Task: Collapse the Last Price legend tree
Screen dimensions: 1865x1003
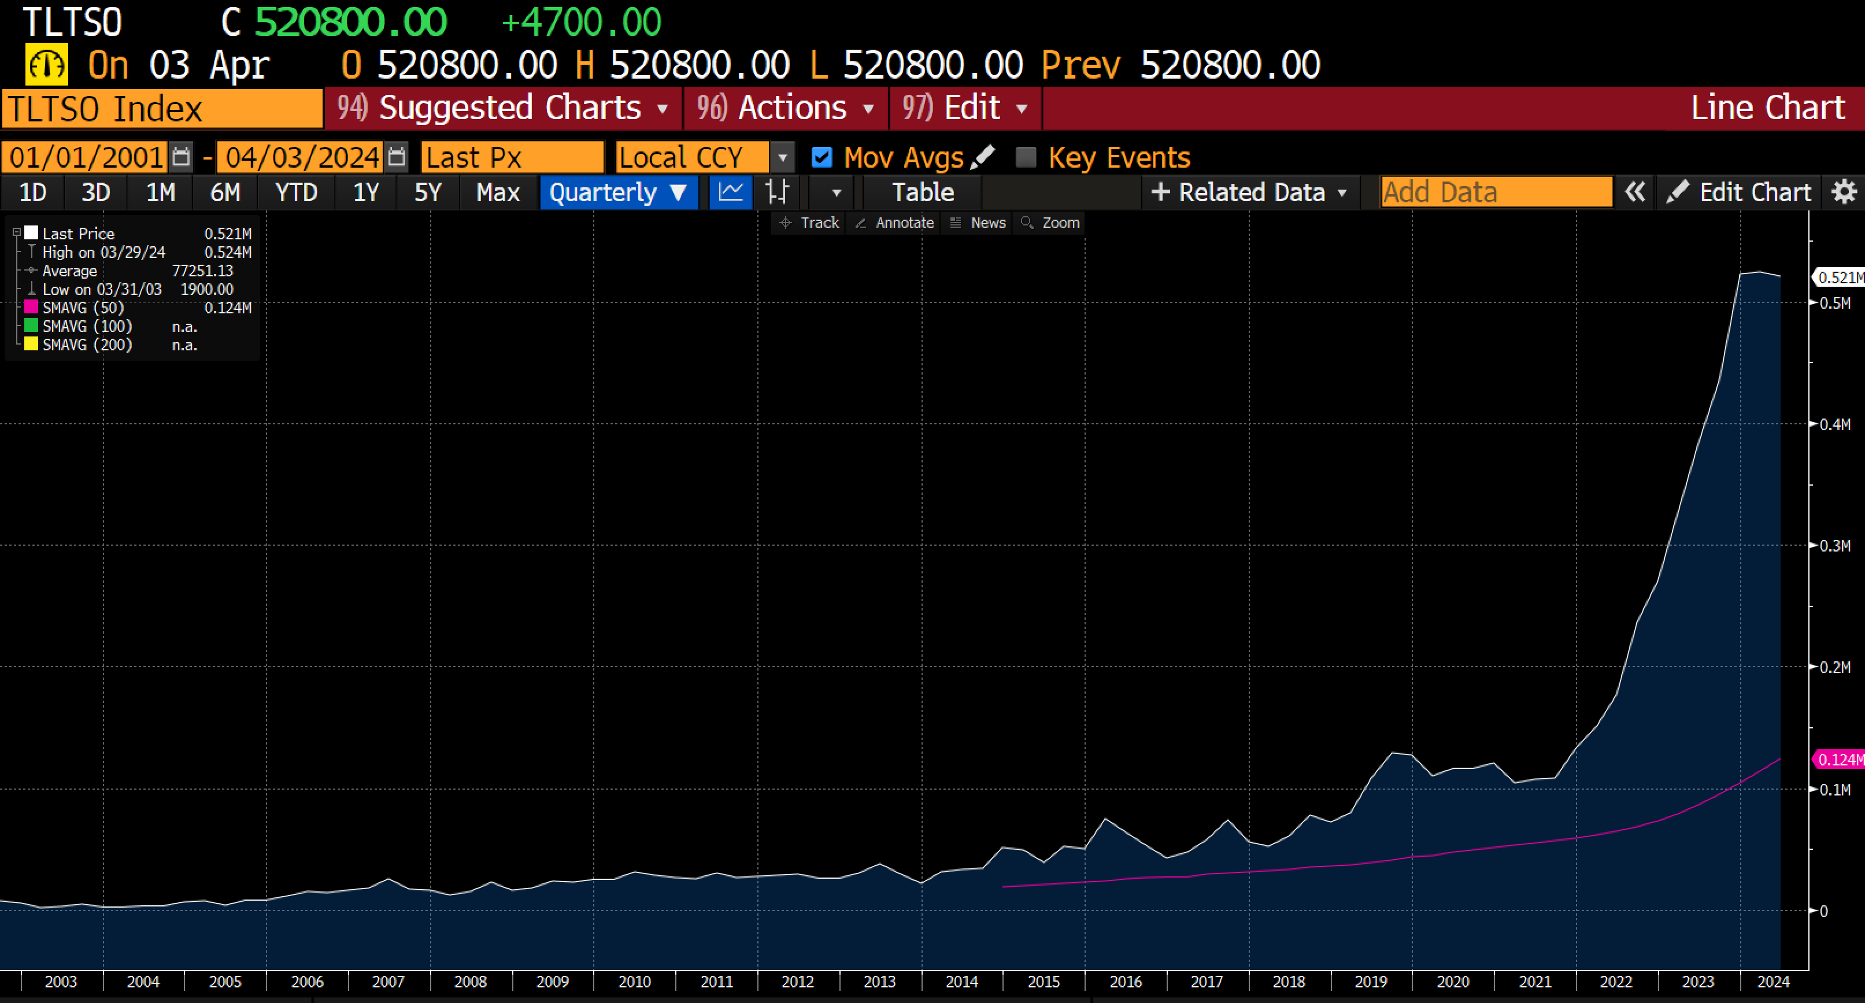Action: [x=17, y=233]
